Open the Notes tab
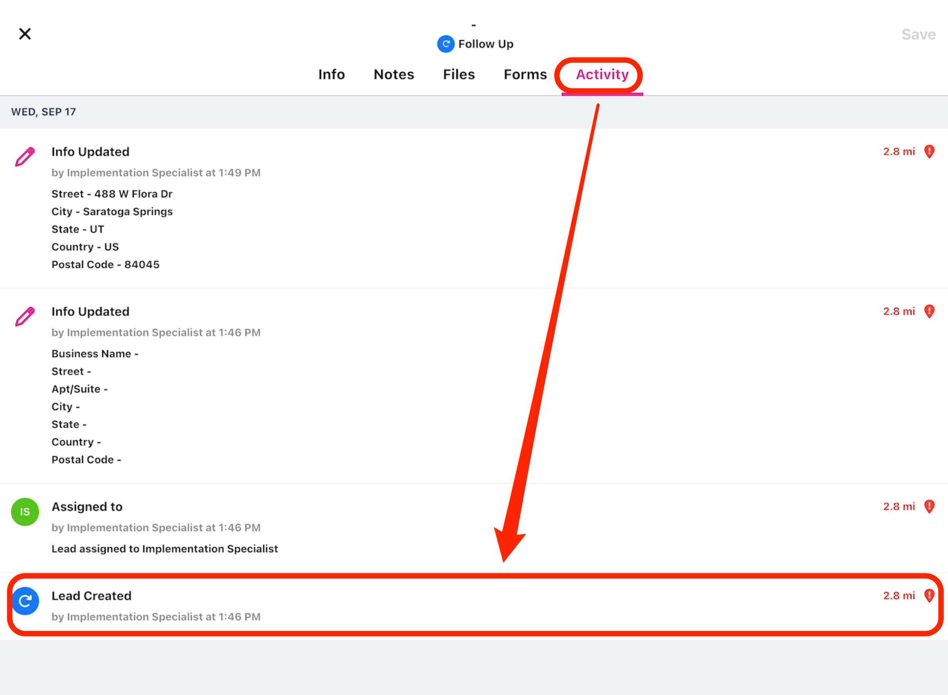This screenshot has height=695, width=948. [394, 74]
